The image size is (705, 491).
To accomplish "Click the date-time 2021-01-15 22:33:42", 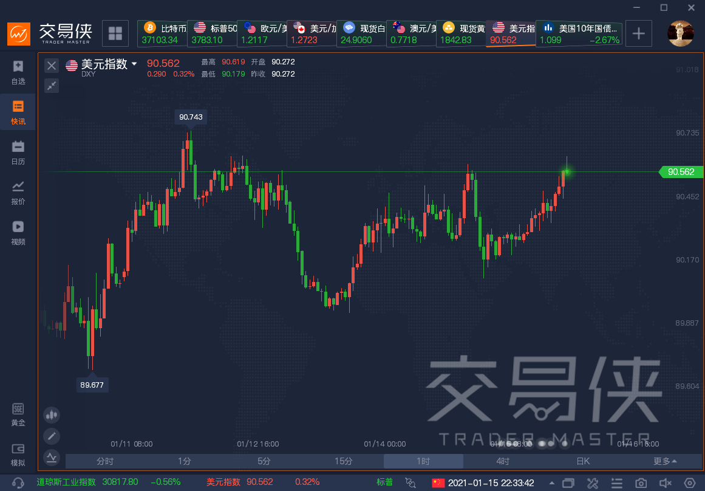I will pyautogui.click(x=491, y=483).
